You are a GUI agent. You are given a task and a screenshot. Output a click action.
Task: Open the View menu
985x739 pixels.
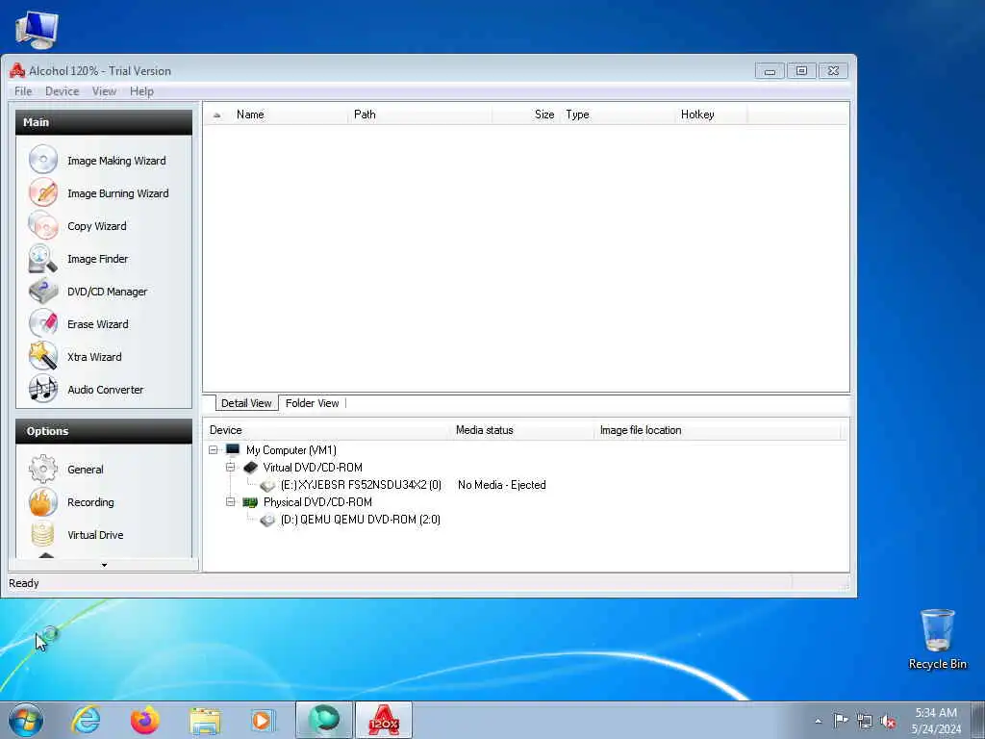tap(104, 91)
